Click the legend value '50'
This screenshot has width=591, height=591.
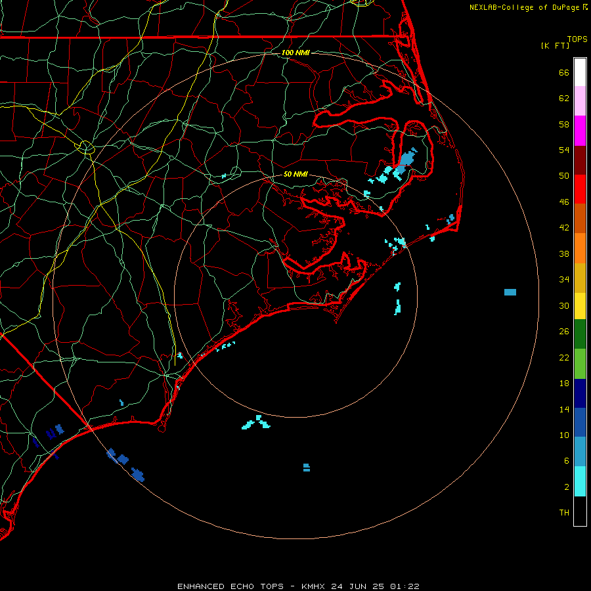[x=564, y=176]
